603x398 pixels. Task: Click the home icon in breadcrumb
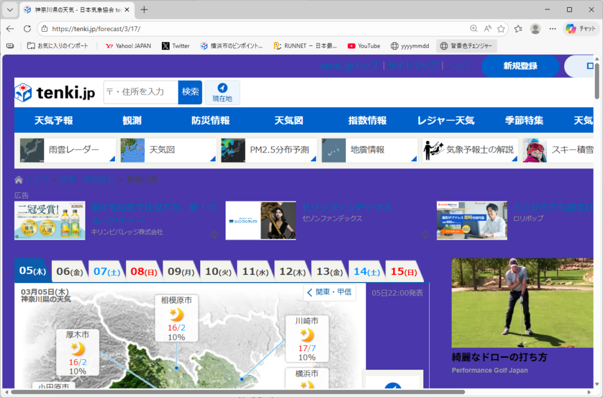(x=19, y=180)
